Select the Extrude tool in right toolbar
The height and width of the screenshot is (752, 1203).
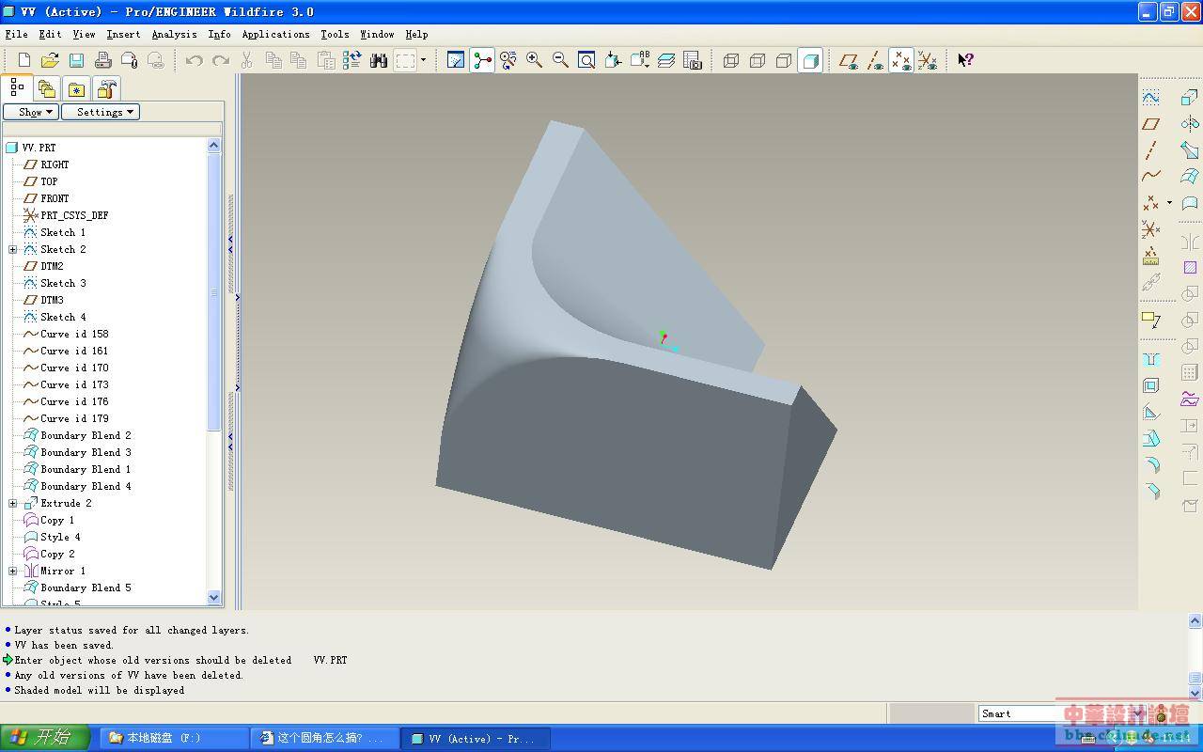click(1189, 97)
